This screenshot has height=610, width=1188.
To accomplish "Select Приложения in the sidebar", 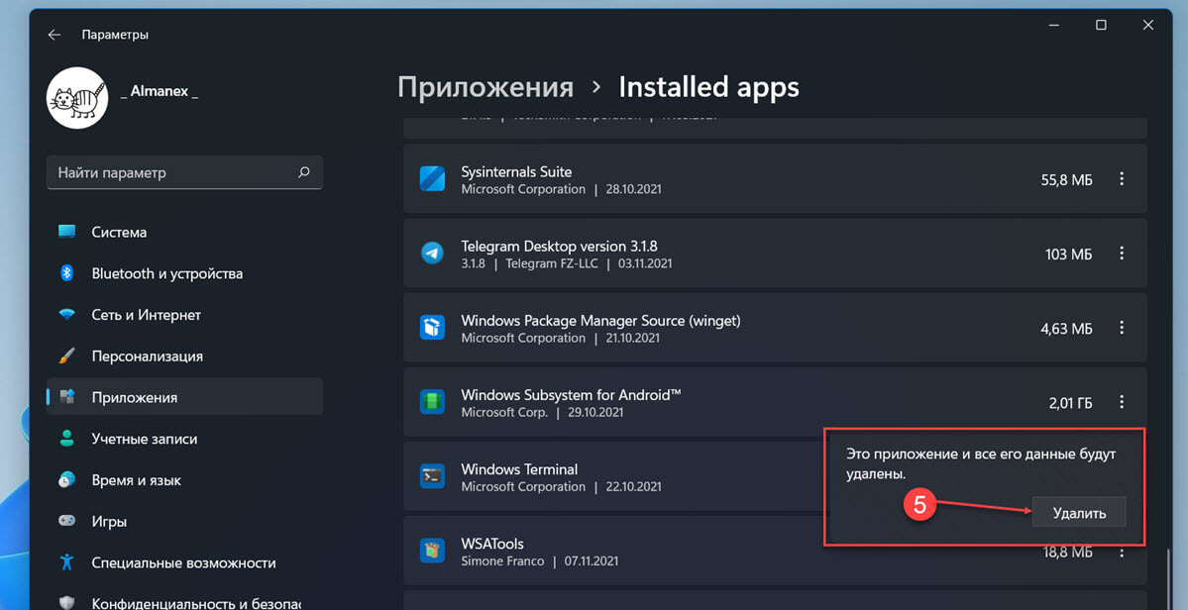I will click(x=185, y=397).
